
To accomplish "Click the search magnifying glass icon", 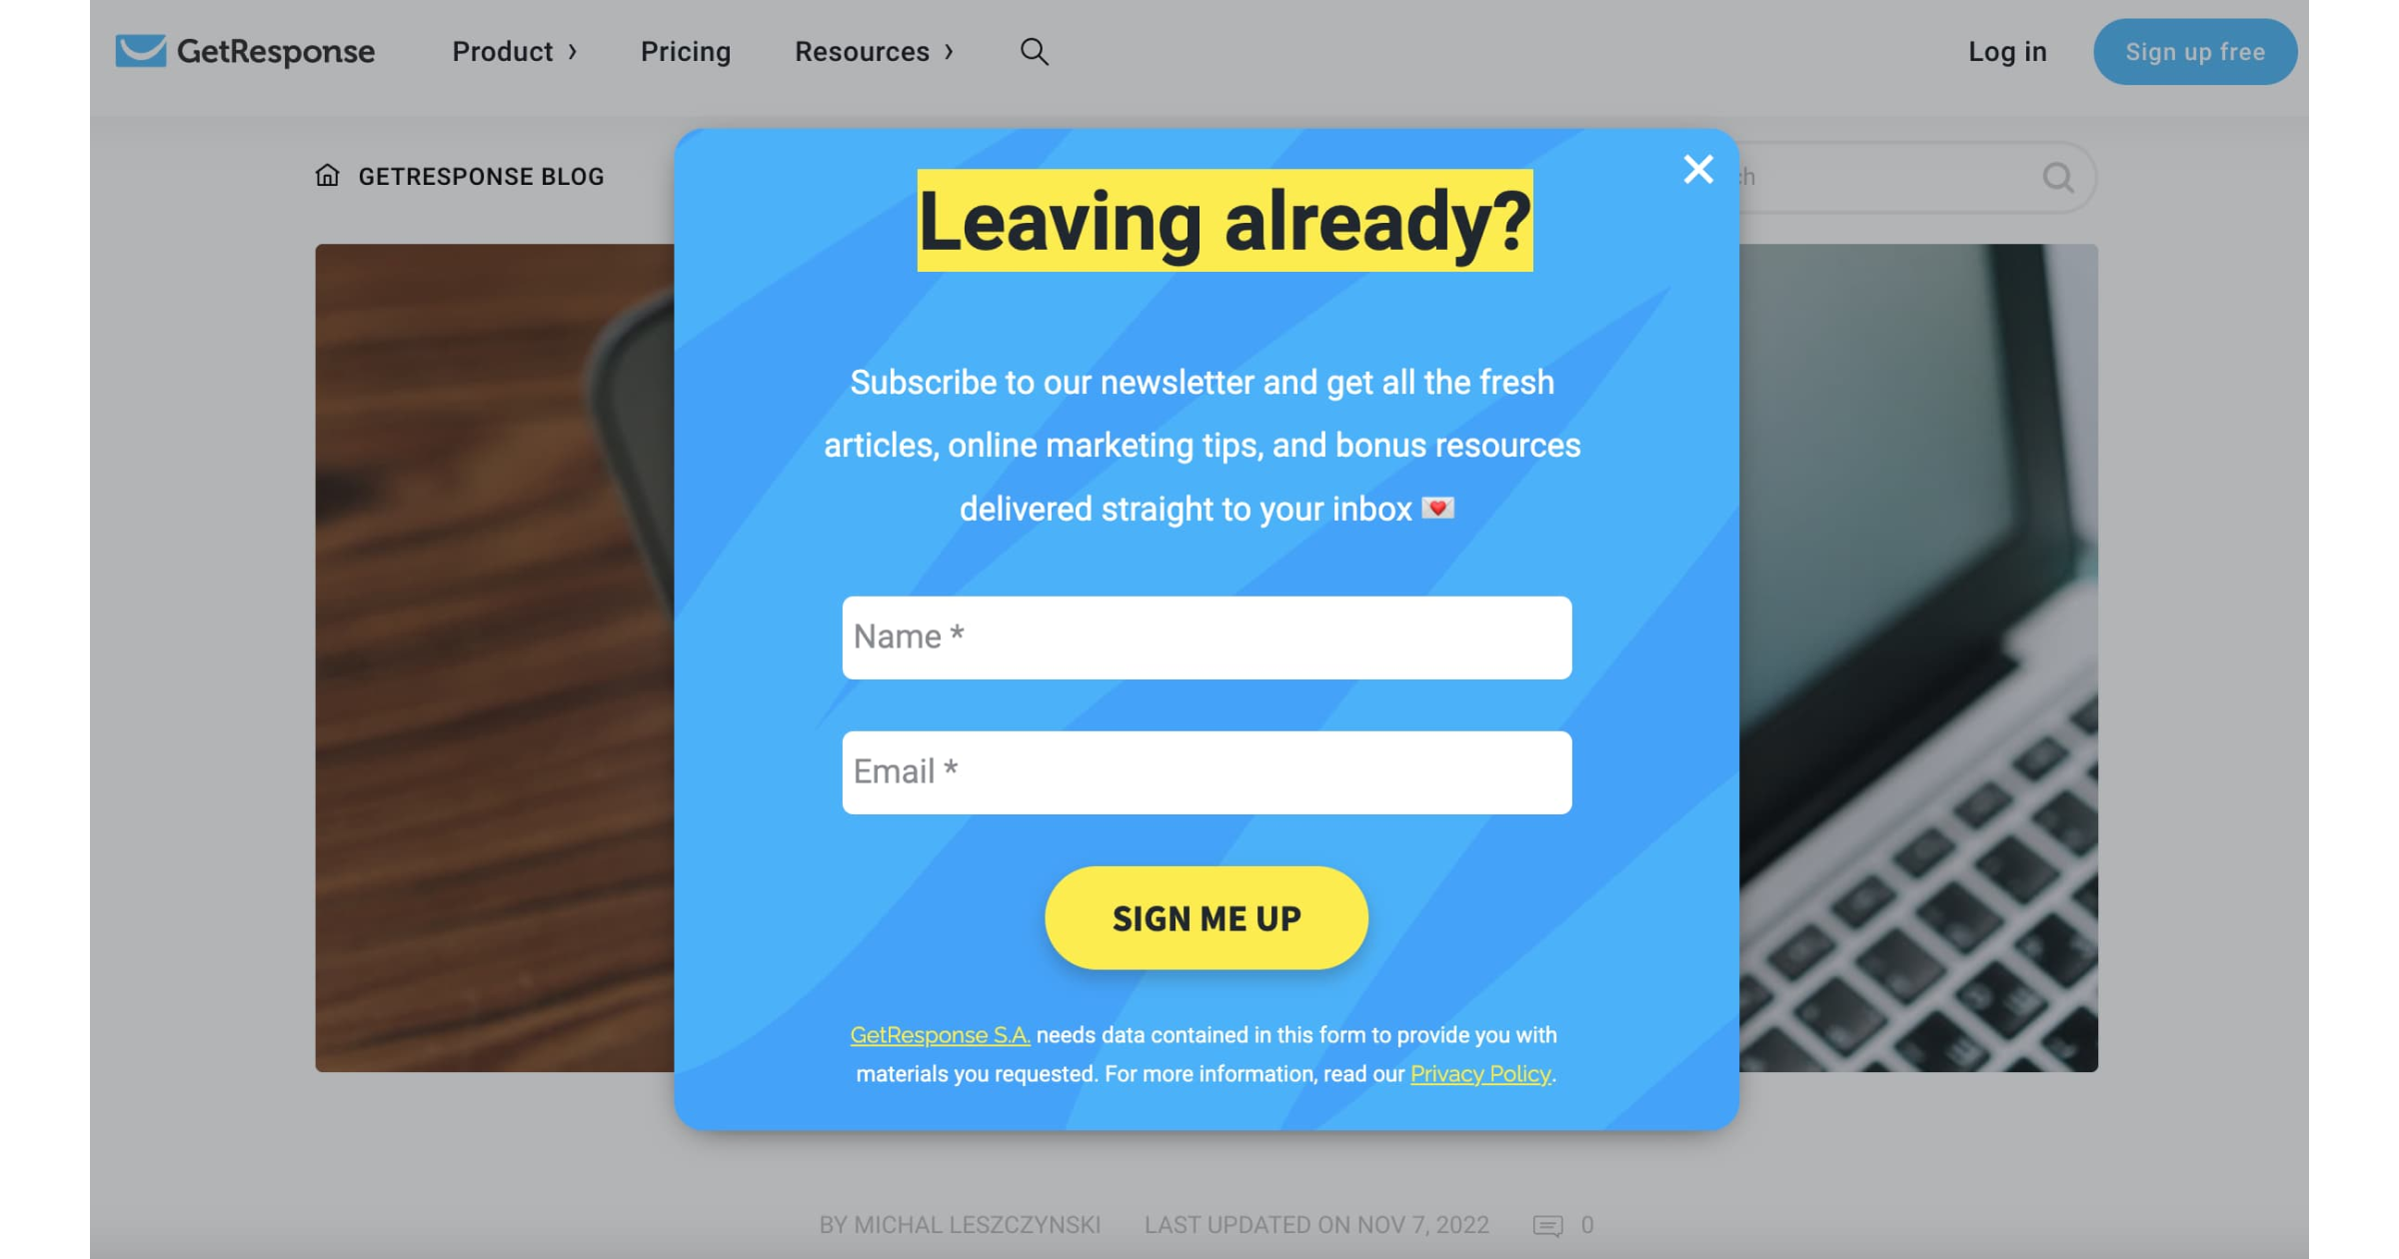I will (x=1035, y=51).
